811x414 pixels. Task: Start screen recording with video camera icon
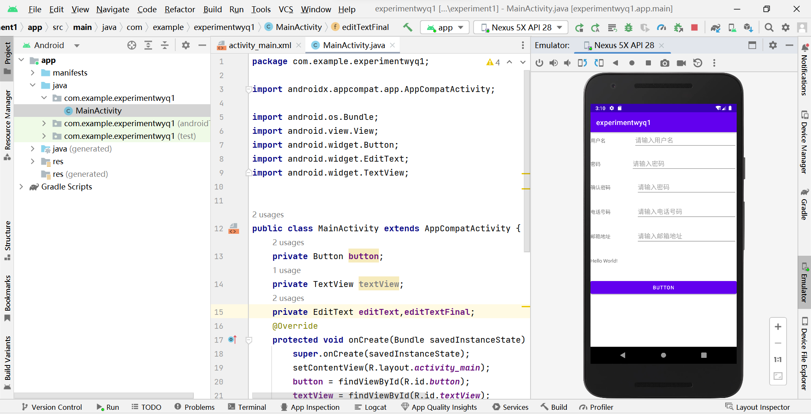(x=681, y=63)
